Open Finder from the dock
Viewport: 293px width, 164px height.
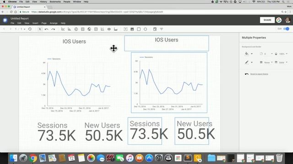coord(13,158)
